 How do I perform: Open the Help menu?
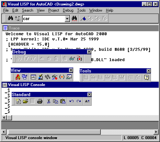[109, 10]
